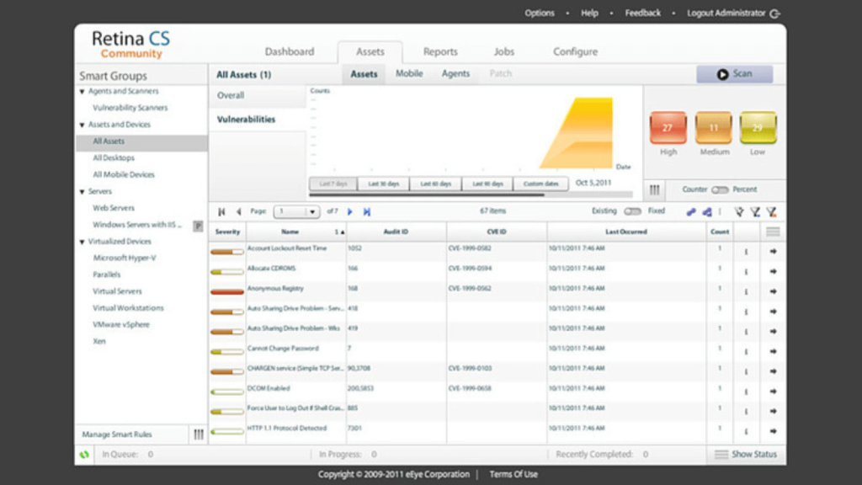862x485 pixels.
Task: Open the Help link
Action: (x=589, y=13)
